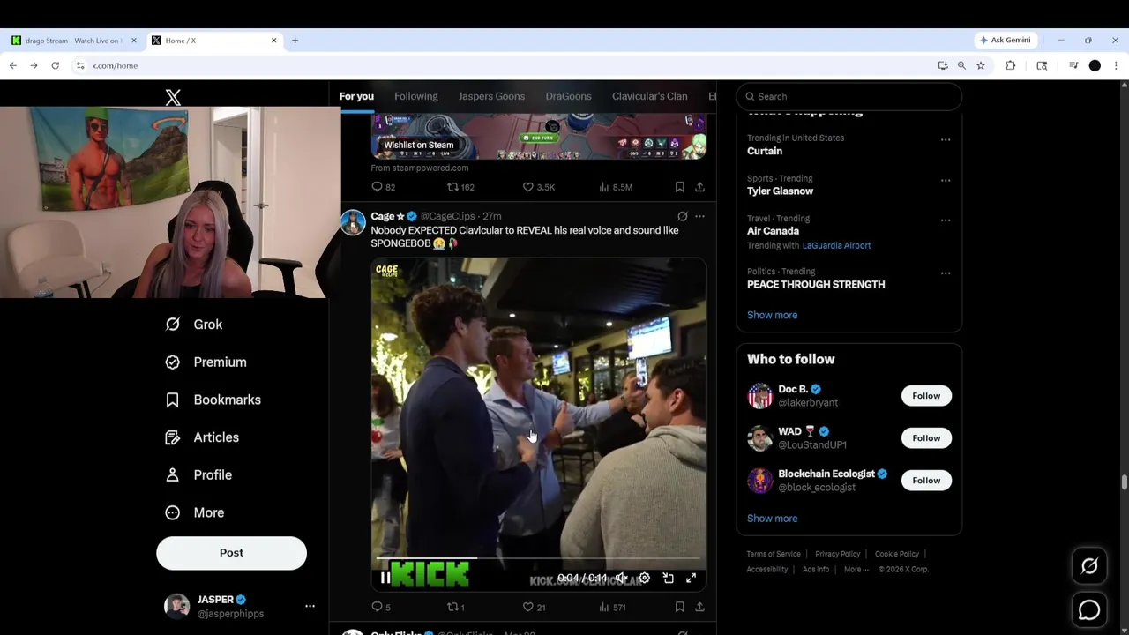Pause the video in the Cage post
The height and width of the screenshot is (635, 1129).
385,578
